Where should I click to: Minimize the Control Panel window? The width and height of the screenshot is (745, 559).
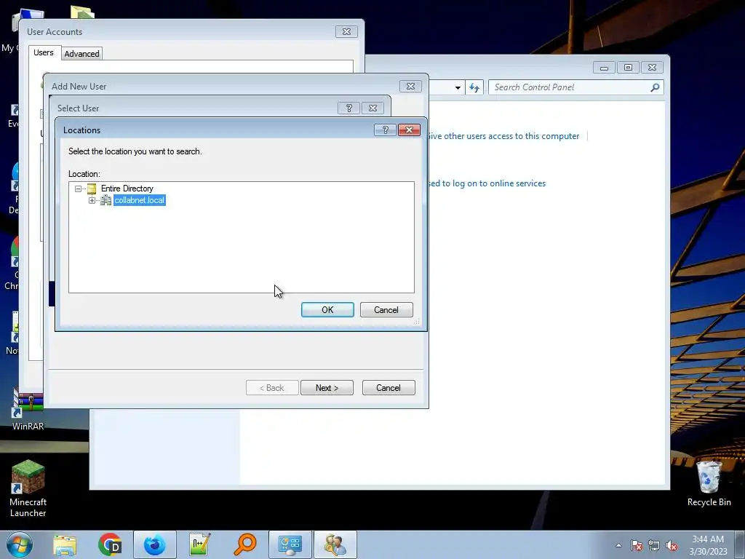pos(604,68)
